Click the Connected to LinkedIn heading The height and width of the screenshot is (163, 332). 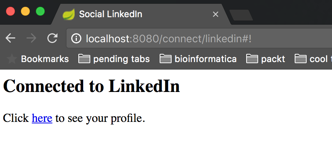click(x=91, y=86)
